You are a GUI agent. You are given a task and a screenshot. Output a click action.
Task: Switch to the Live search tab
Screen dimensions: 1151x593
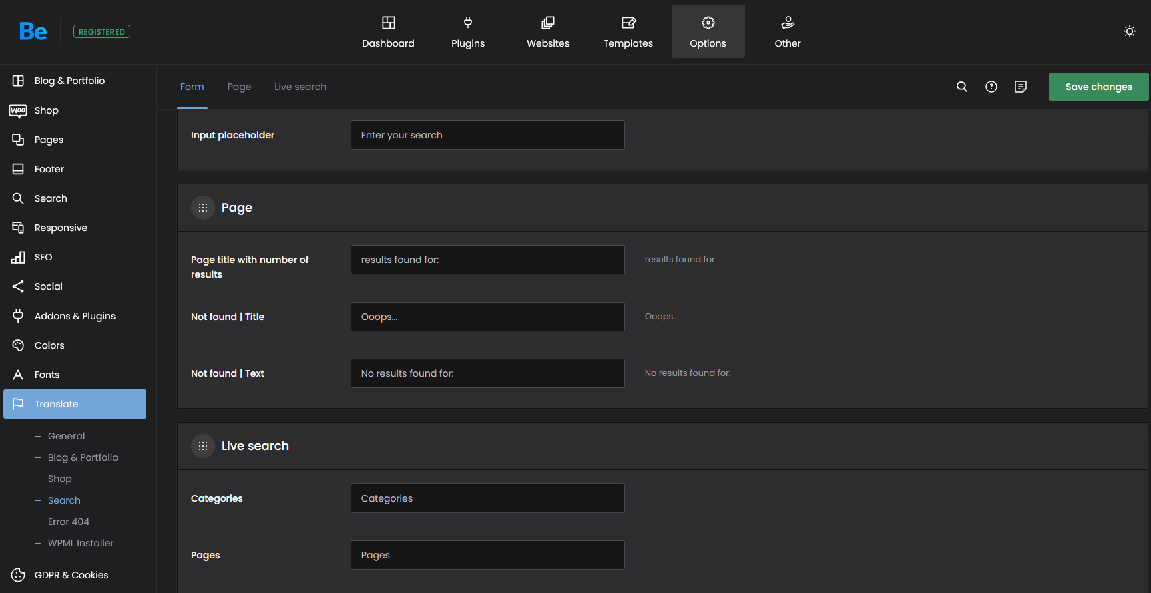point(300,87)
